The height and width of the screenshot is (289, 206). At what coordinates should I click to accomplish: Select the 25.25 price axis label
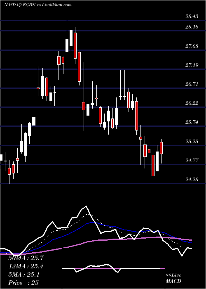[192, 141]
